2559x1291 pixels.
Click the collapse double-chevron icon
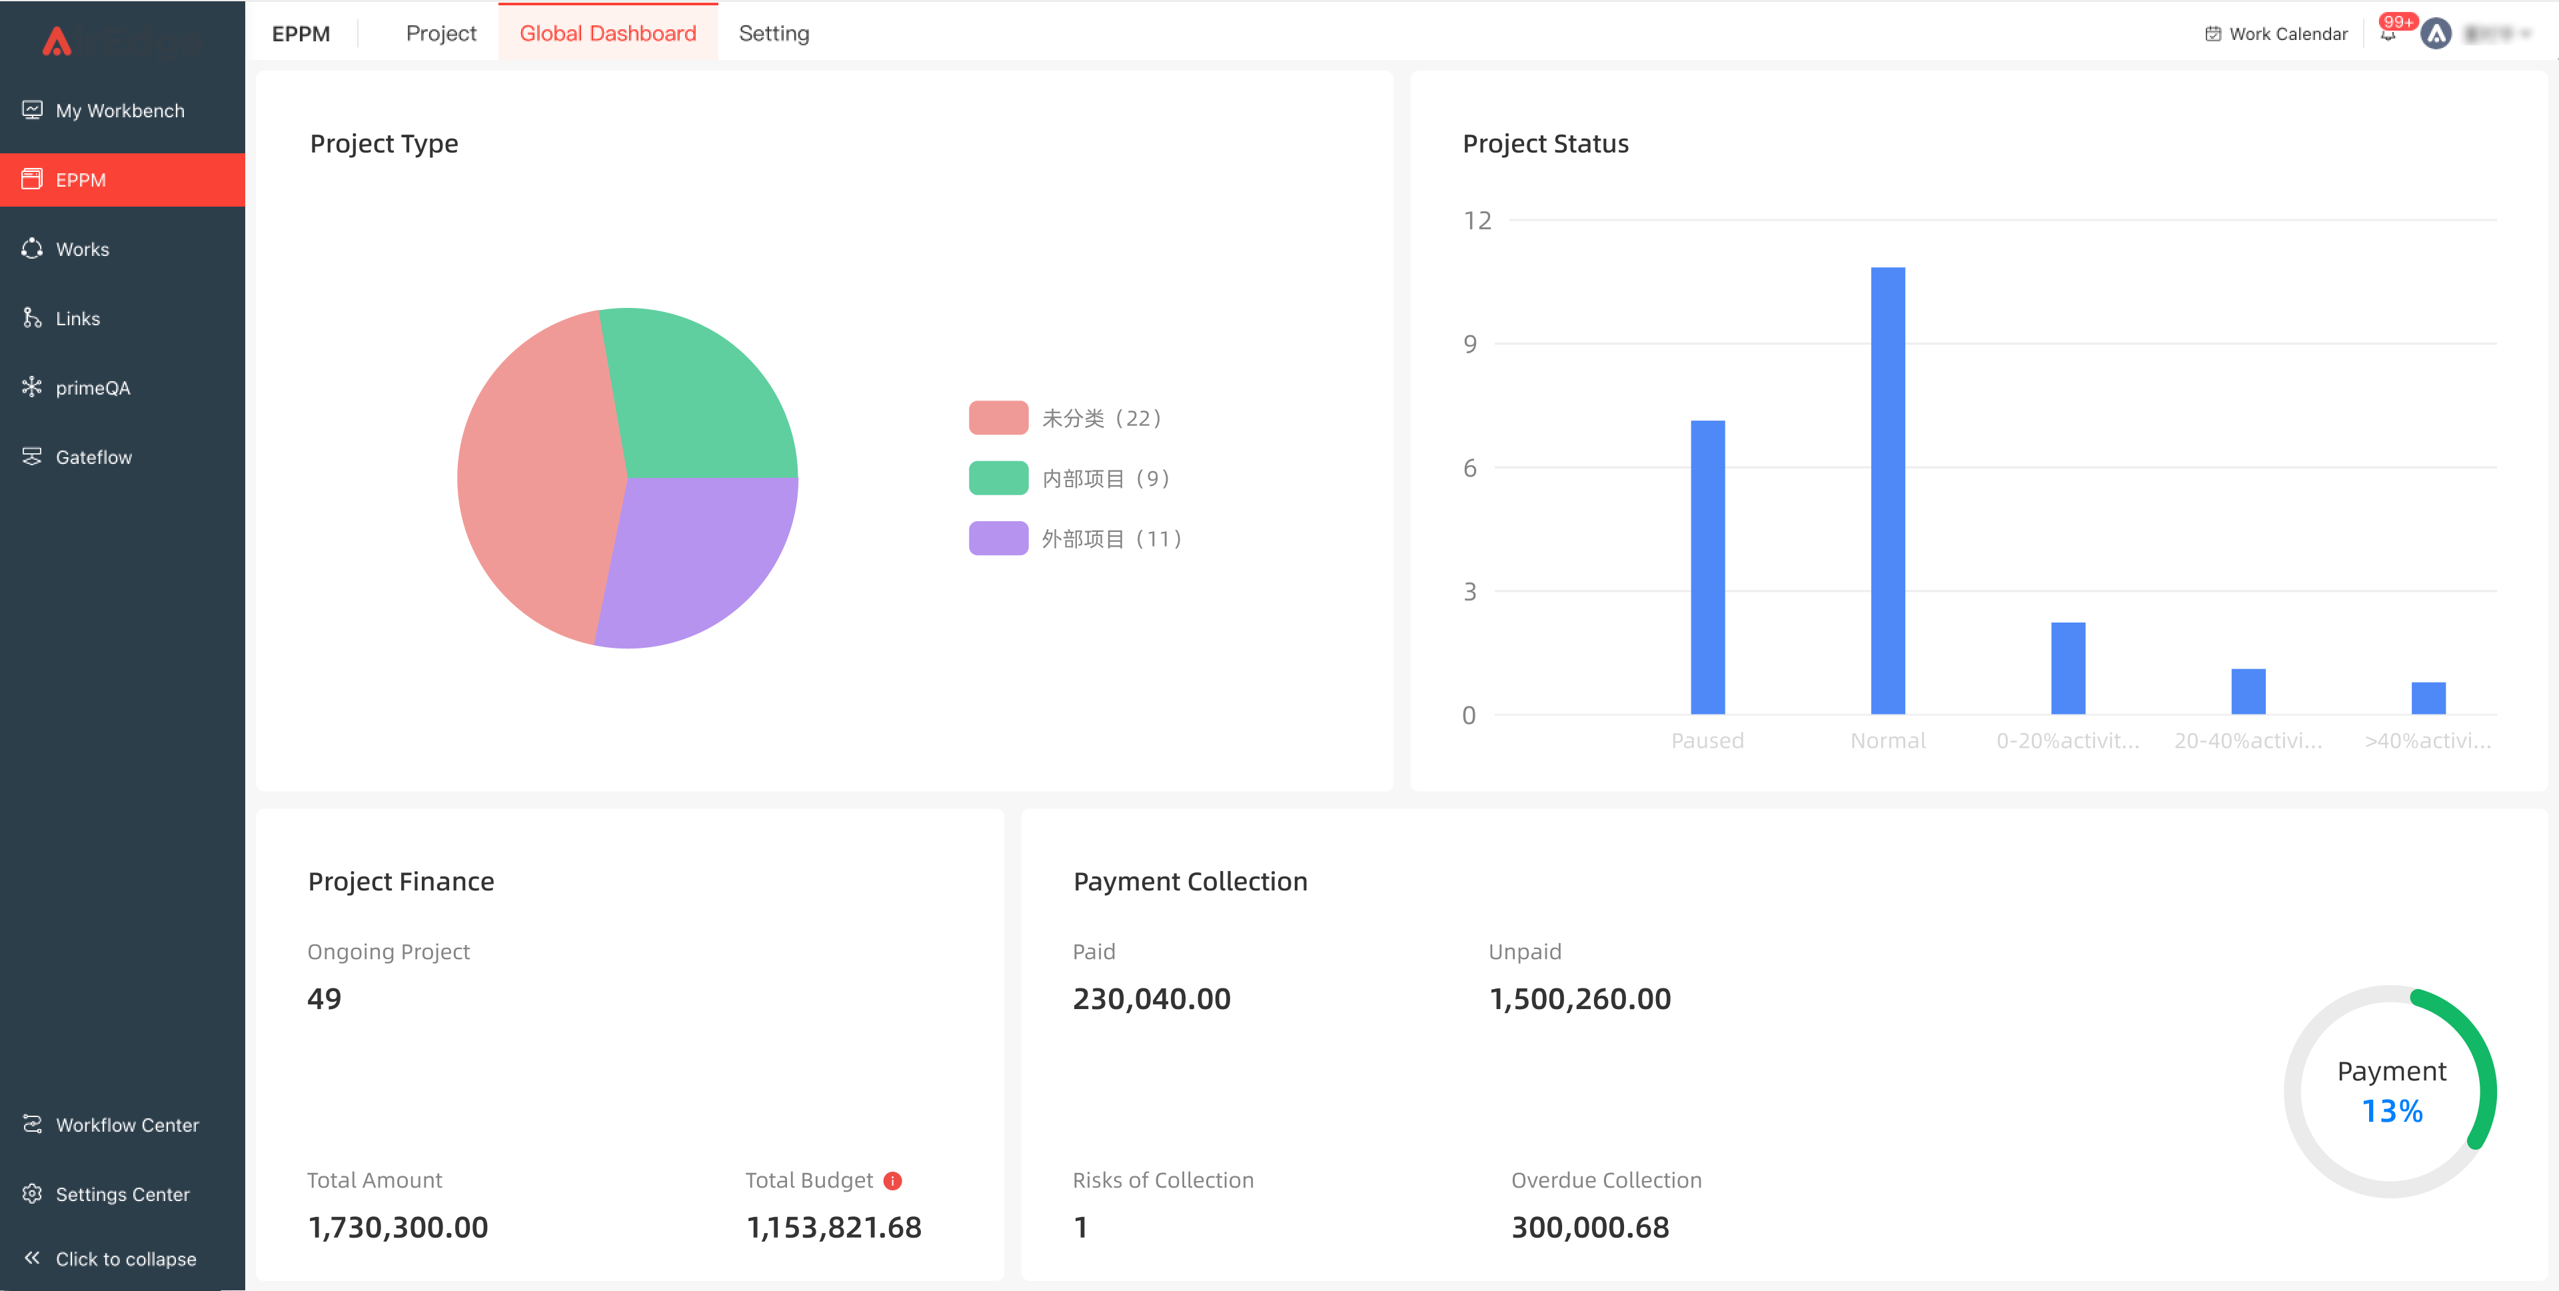tap(32, 1258)
